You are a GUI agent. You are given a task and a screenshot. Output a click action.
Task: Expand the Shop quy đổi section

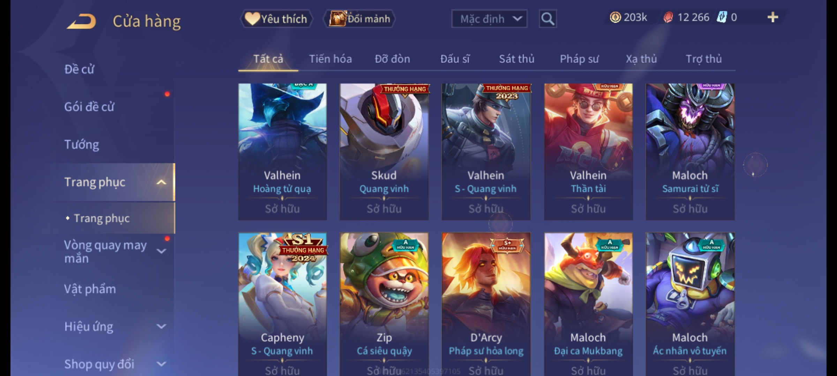[x=161, y=364]
